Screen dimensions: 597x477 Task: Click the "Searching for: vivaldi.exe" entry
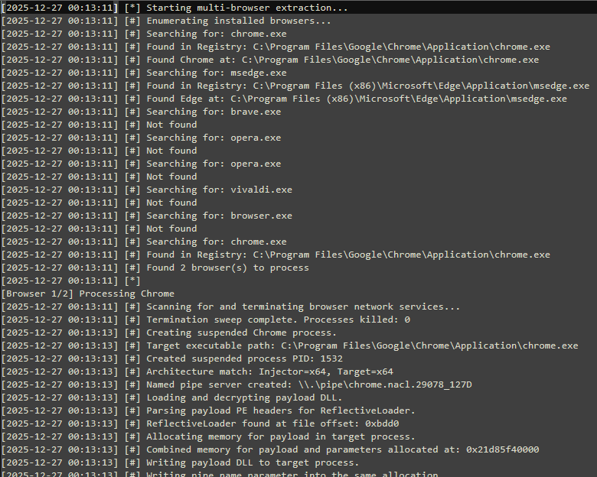pyautogui.click(x=219, y=190)
